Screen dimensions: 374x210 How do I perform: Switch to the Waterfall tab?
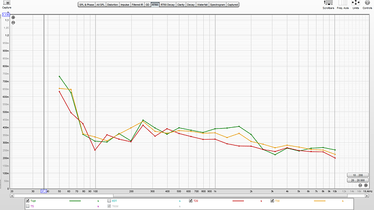click(x=202, y=5)
